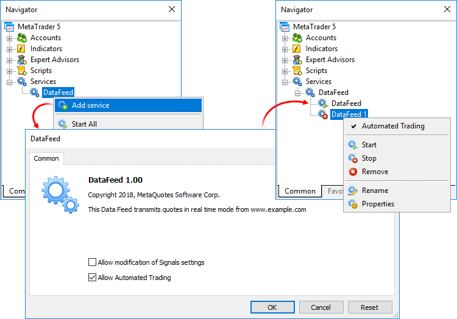Toggle Automated Trading checkmark in context menu
This screenshot has width=457, height=319.
353,126
